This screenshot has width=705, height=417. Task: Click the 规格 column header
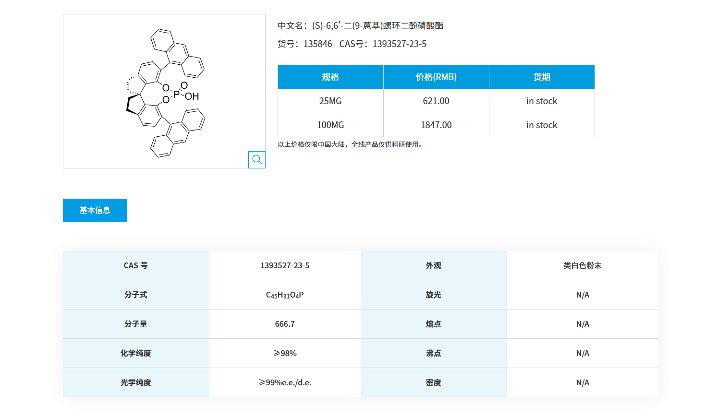click(330, 77)
